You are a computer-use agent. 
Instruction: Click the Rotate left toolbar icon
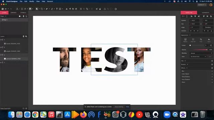coord(73,9)
